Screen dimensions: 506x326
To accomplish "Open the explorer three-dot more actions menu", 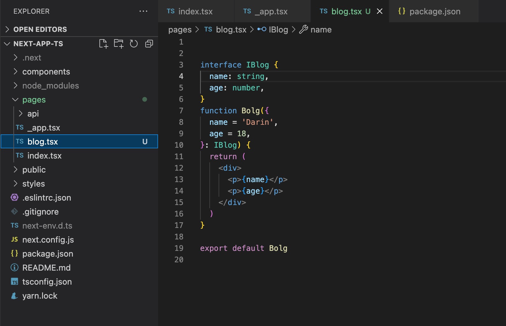I will 143,11.
